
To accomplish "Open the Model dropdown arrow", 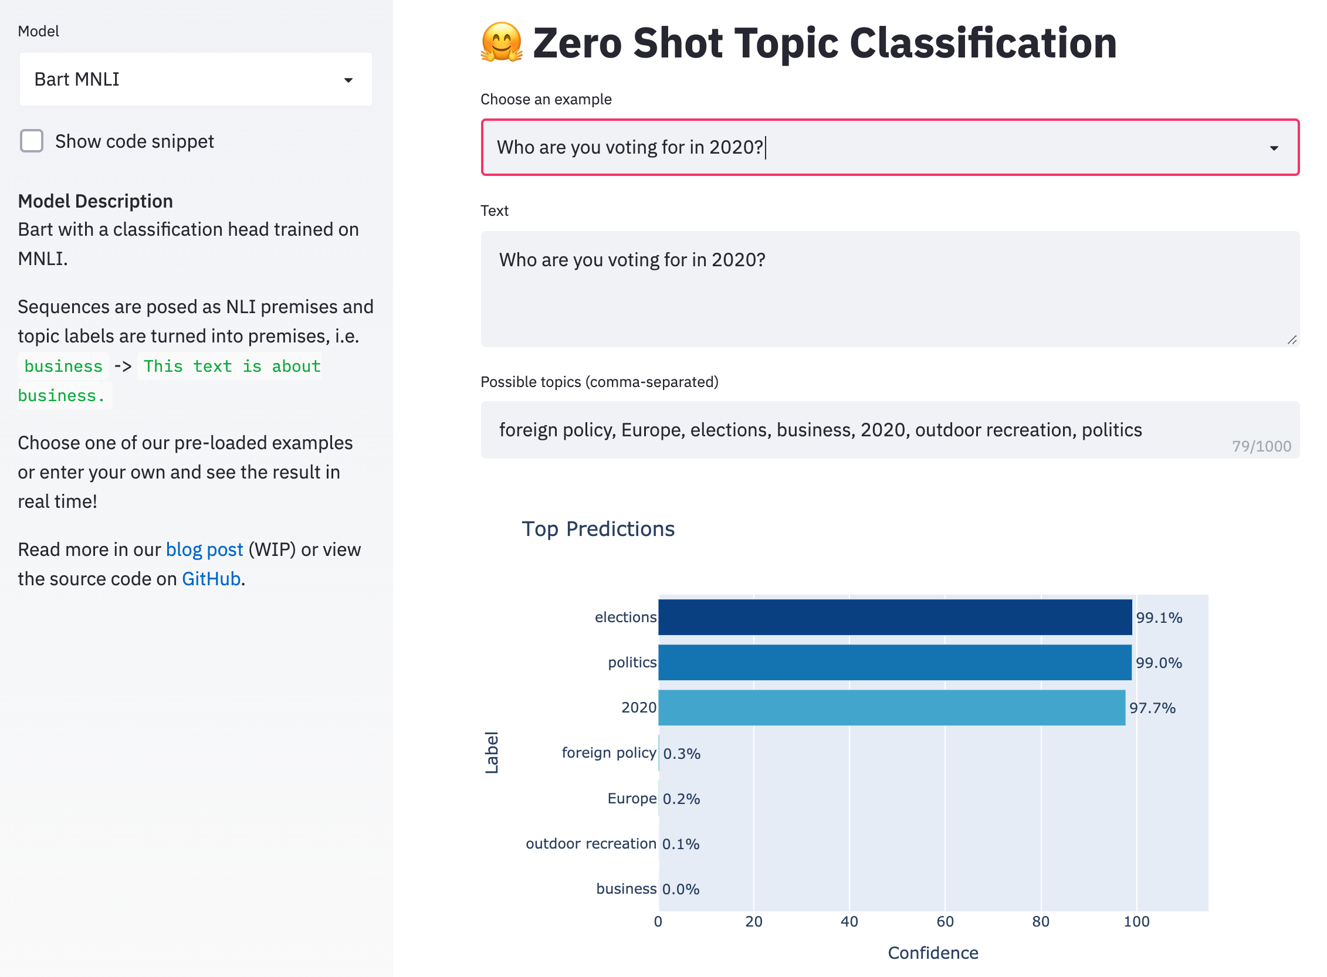I will pos(348,80).
